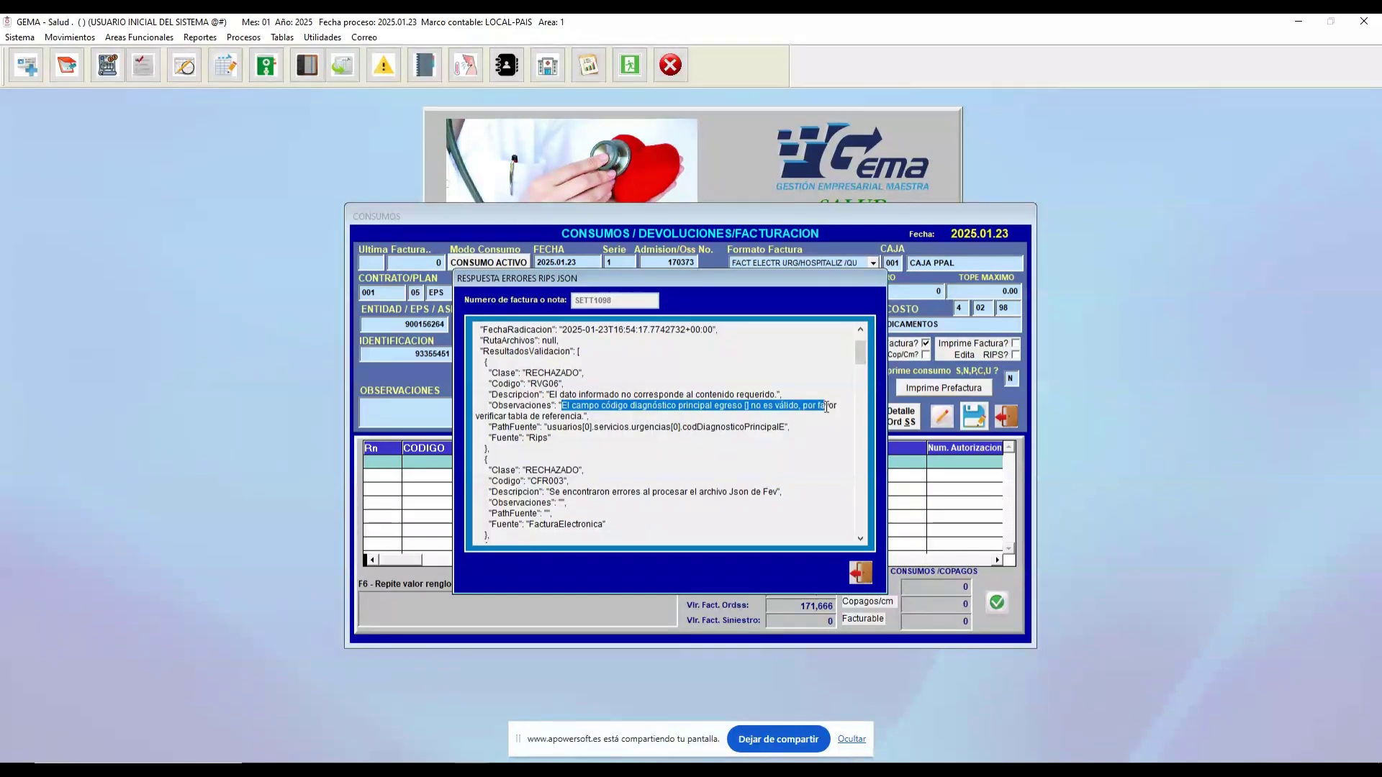Click the JSON response scrollbar down arrow

tap(860, 538)
